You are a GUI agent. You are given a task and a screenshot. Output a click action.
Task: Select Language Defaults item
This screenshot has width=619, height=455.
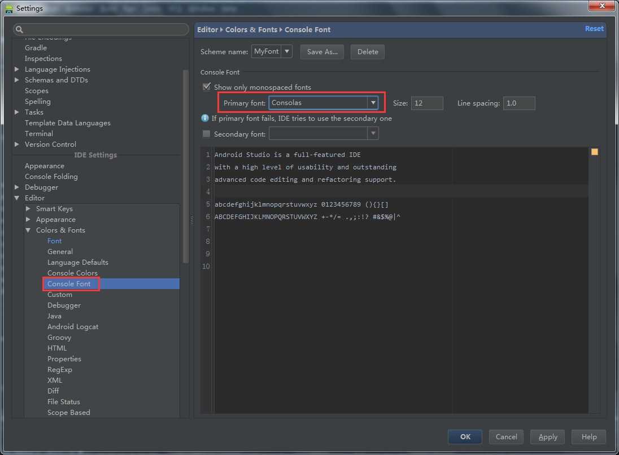[x=78, y=262]
